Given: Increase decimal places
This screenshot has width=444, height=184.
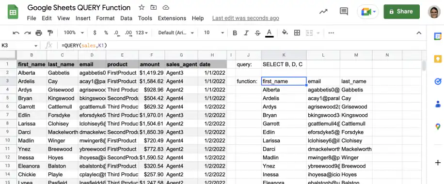Looking at the screenshot, I should (128, 33).
